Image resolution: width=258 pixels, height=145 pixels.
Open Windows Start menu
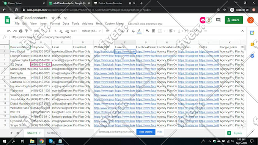click(5, 141)
